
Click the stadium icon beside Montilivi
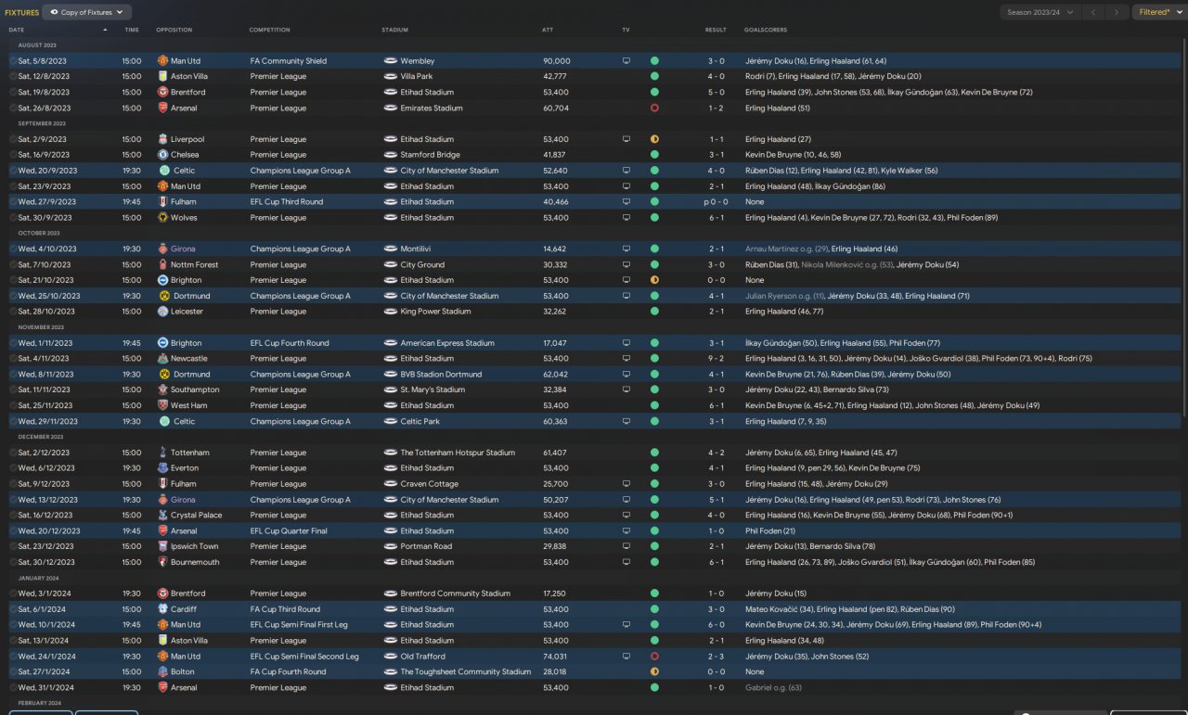coord(391,249)
